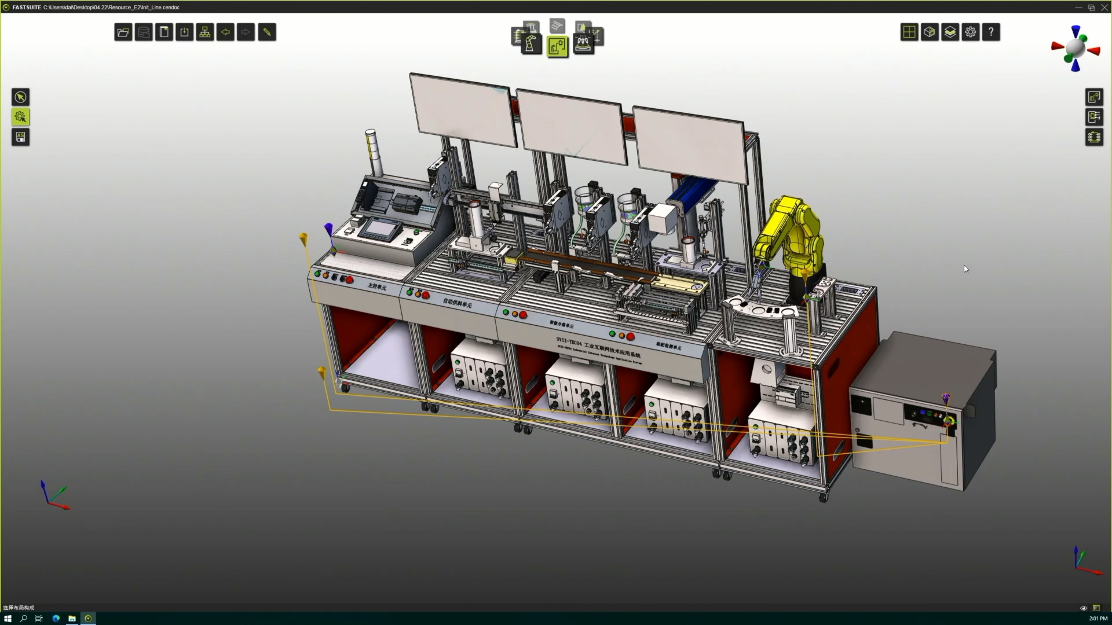The width and height of the screenshot is (1112, 625).
Task: Select the yellow pencil edit tool
Action: (266, 32)
